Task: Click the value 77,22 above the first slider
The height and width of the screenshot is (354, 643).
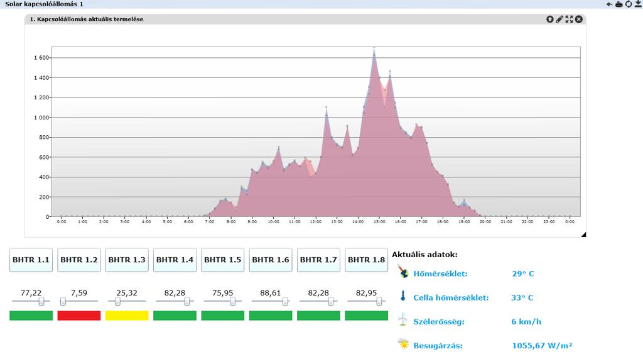Action: coord(31,293)
